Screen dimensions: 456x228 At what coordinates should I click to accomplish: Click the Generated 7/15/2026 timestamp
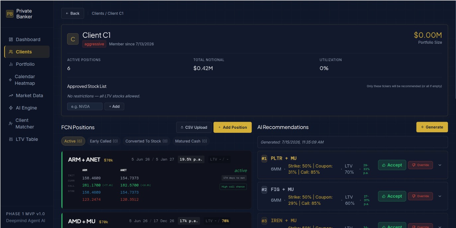(x=292, y=142)
